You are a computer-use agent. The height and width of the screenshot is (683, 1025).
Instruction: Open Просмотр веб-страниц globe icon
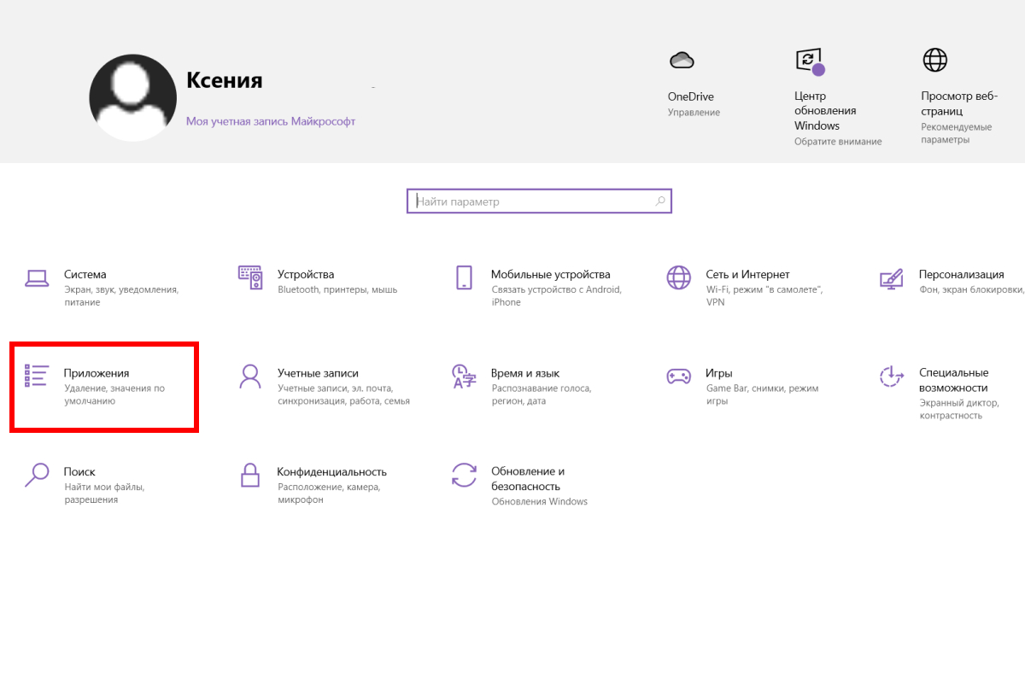934,60
